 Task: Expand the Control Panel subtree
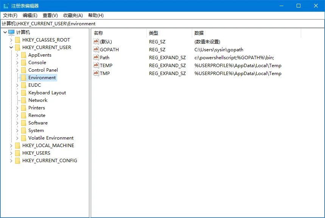16,70
